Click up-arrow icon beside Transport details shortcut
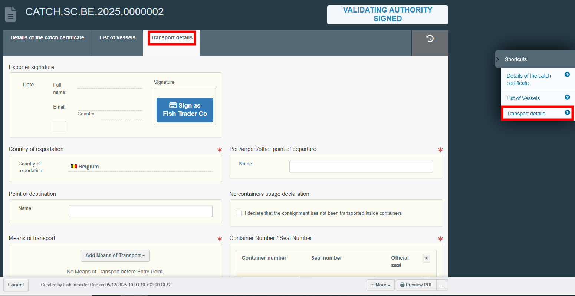 [x=567, y=113]
